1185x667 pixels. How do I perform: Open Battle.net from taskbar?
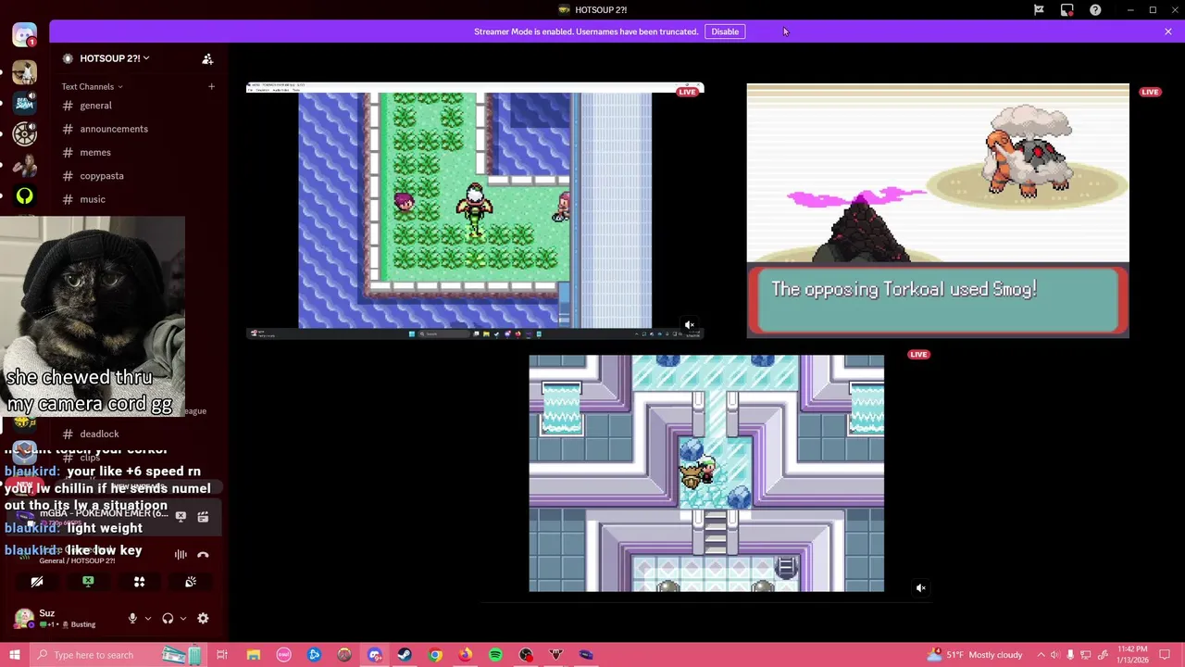coord(314,655)
